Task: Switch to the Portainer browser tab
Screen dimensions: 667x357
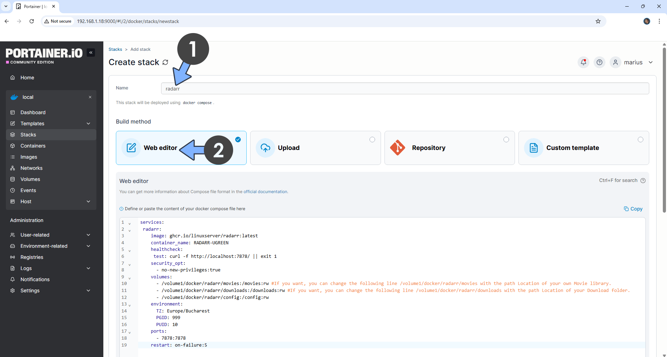Action: coord(33,6)
